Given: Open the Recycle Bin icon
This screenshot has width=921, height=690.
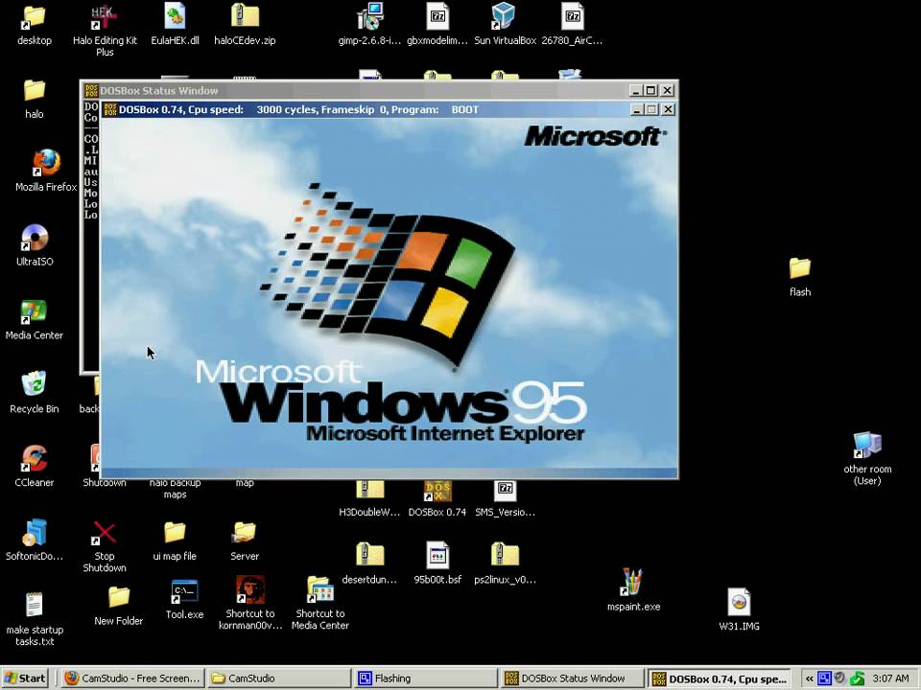Looking at the screenshot, I should (x=35, y=385).
